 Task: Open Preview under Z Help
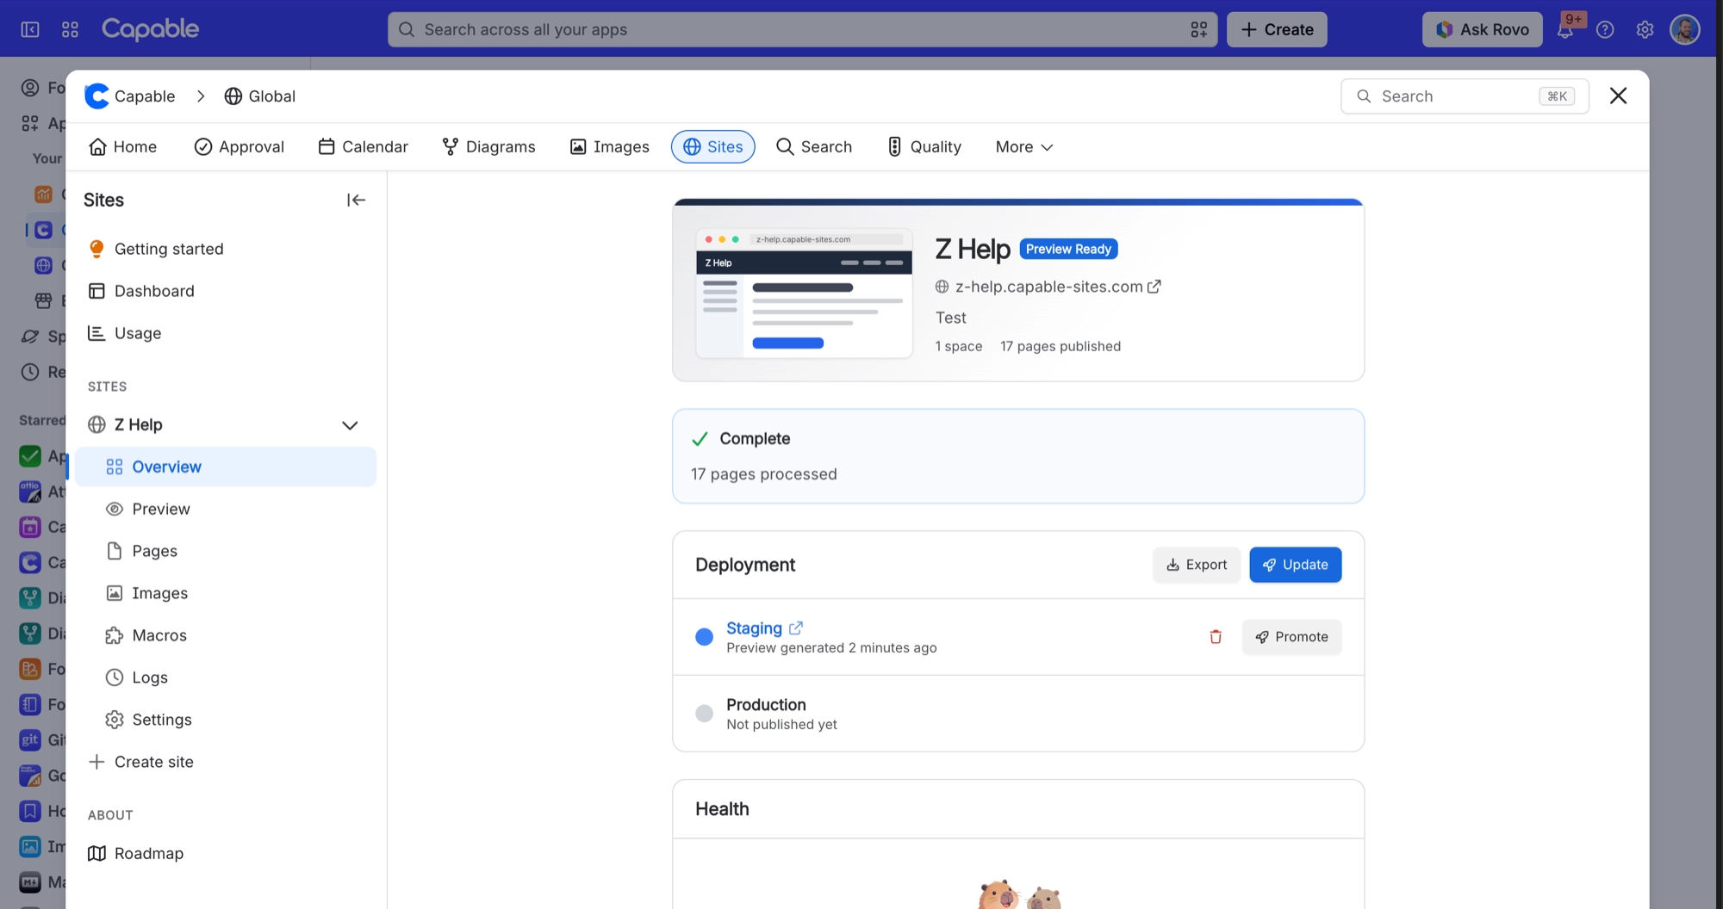pos(225,509)
